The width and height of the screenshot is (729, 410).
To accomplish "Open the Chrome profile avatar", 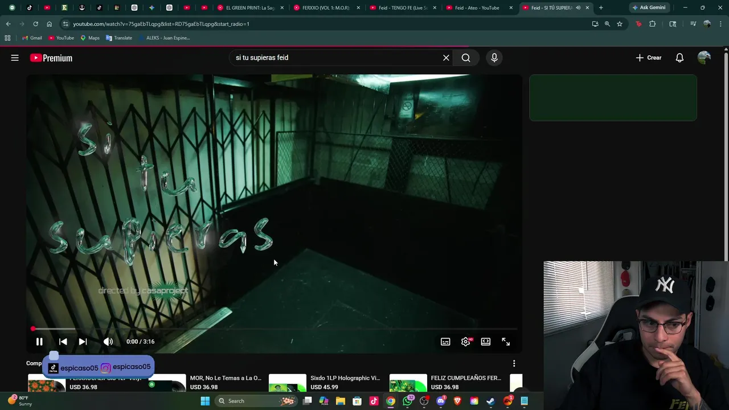I will point(707,24).
